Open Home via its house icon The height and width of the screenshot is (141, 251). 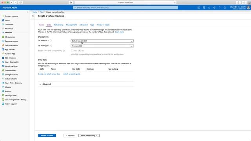coord(3,20)
